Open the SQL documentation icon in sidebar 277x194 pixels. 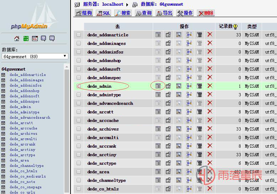[52, 39]
